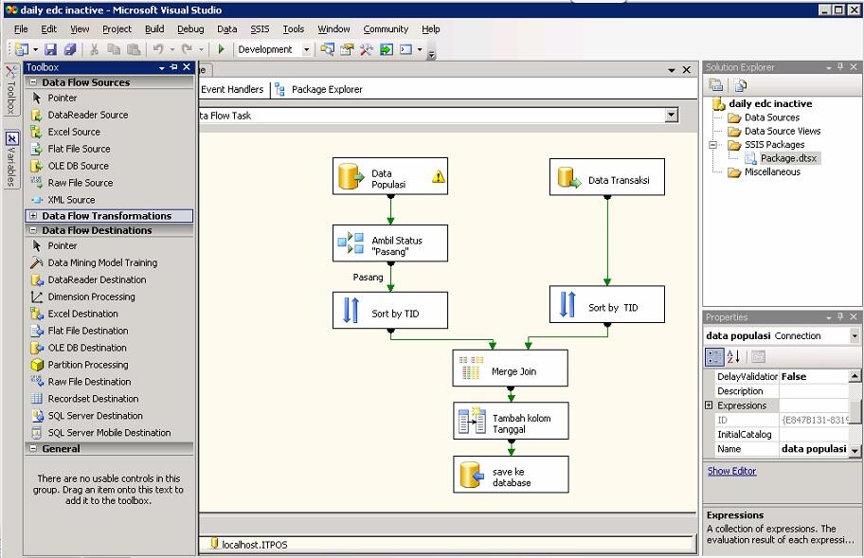The width and height of the screenshot is (864, 558).
Task: Select the Data Populasi source component
Action: [390, 177]
